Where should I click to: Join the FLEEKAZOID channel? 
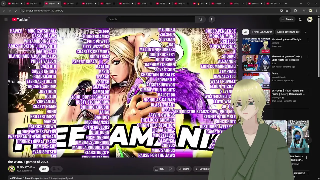point(44,169)
